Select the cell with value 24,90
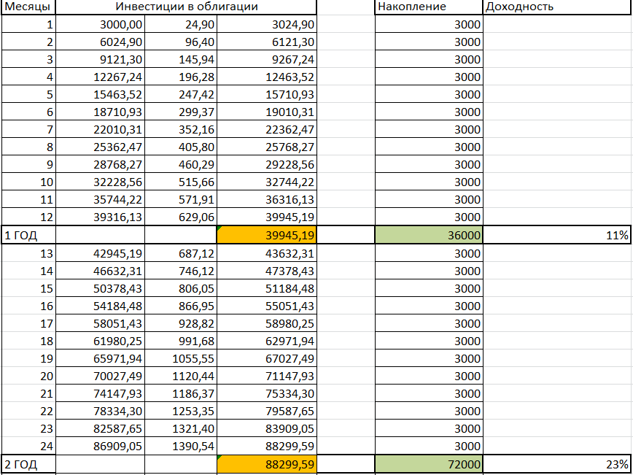The image size is (633, 475). tap(181, 25)
